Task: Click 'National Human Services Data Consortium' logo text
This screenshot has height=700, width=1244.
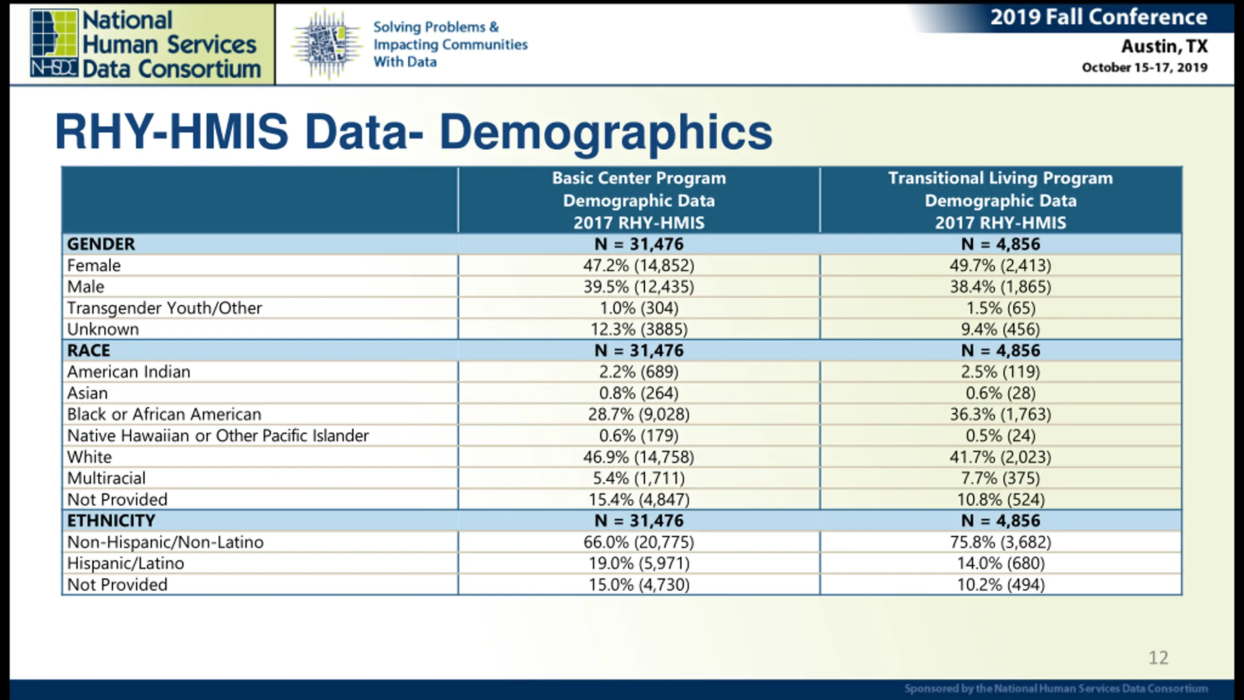Action: point(171,45)
